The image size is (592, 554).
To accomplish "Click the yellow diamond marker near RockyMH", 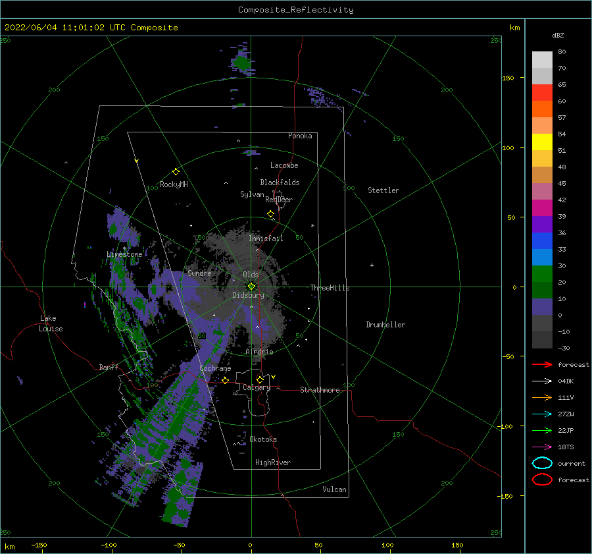I will click(x=176, y=172).
